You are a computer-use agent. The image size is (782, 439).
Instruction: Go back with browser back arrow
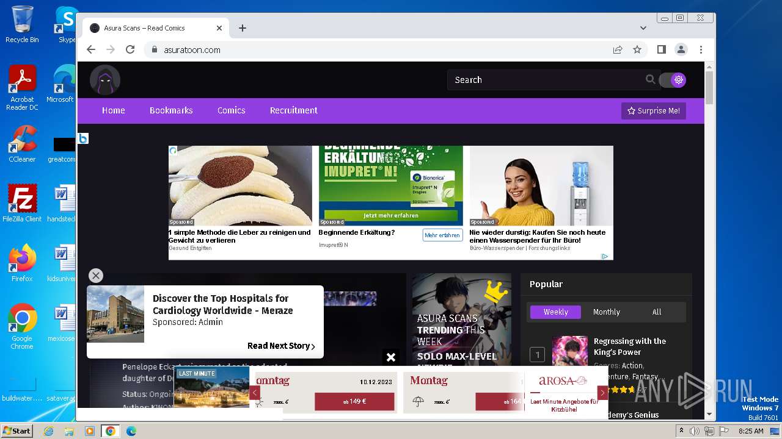point(91,50)
